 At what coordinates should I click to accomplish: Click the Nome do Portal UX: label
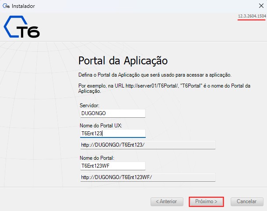click(x=101, y=126)
